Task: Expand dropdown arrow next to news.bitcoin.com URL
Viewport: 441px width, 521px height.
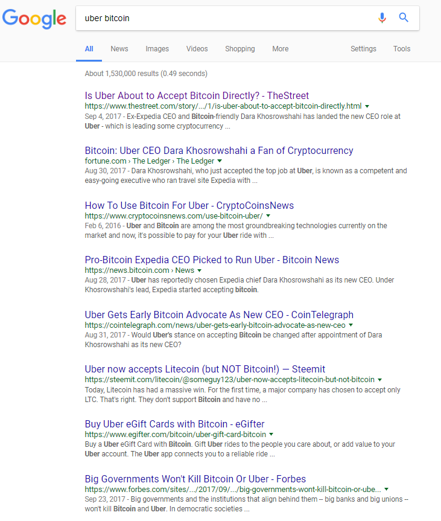Action: click(199, 270)
